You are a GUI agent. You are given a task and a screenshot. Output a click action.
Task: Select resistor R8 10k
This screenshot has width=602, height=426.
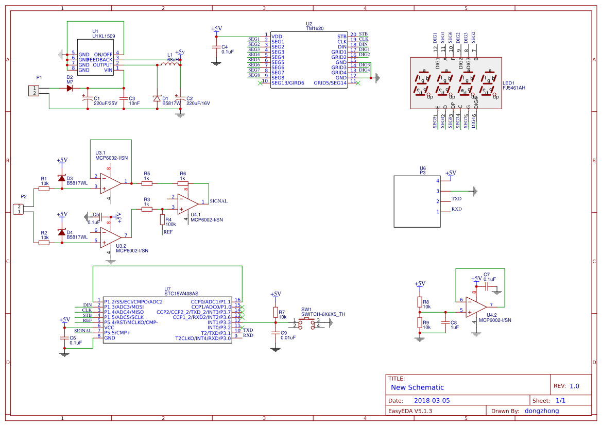(x=421, y=303)
